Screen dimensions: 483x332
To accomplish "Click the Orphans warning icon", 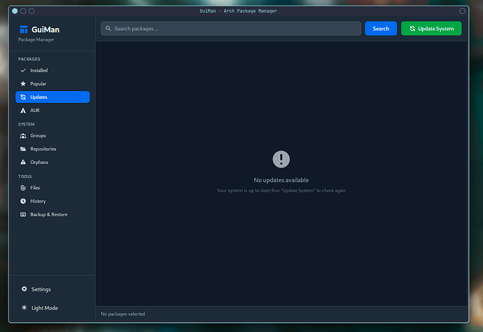I will coord(23,162).
